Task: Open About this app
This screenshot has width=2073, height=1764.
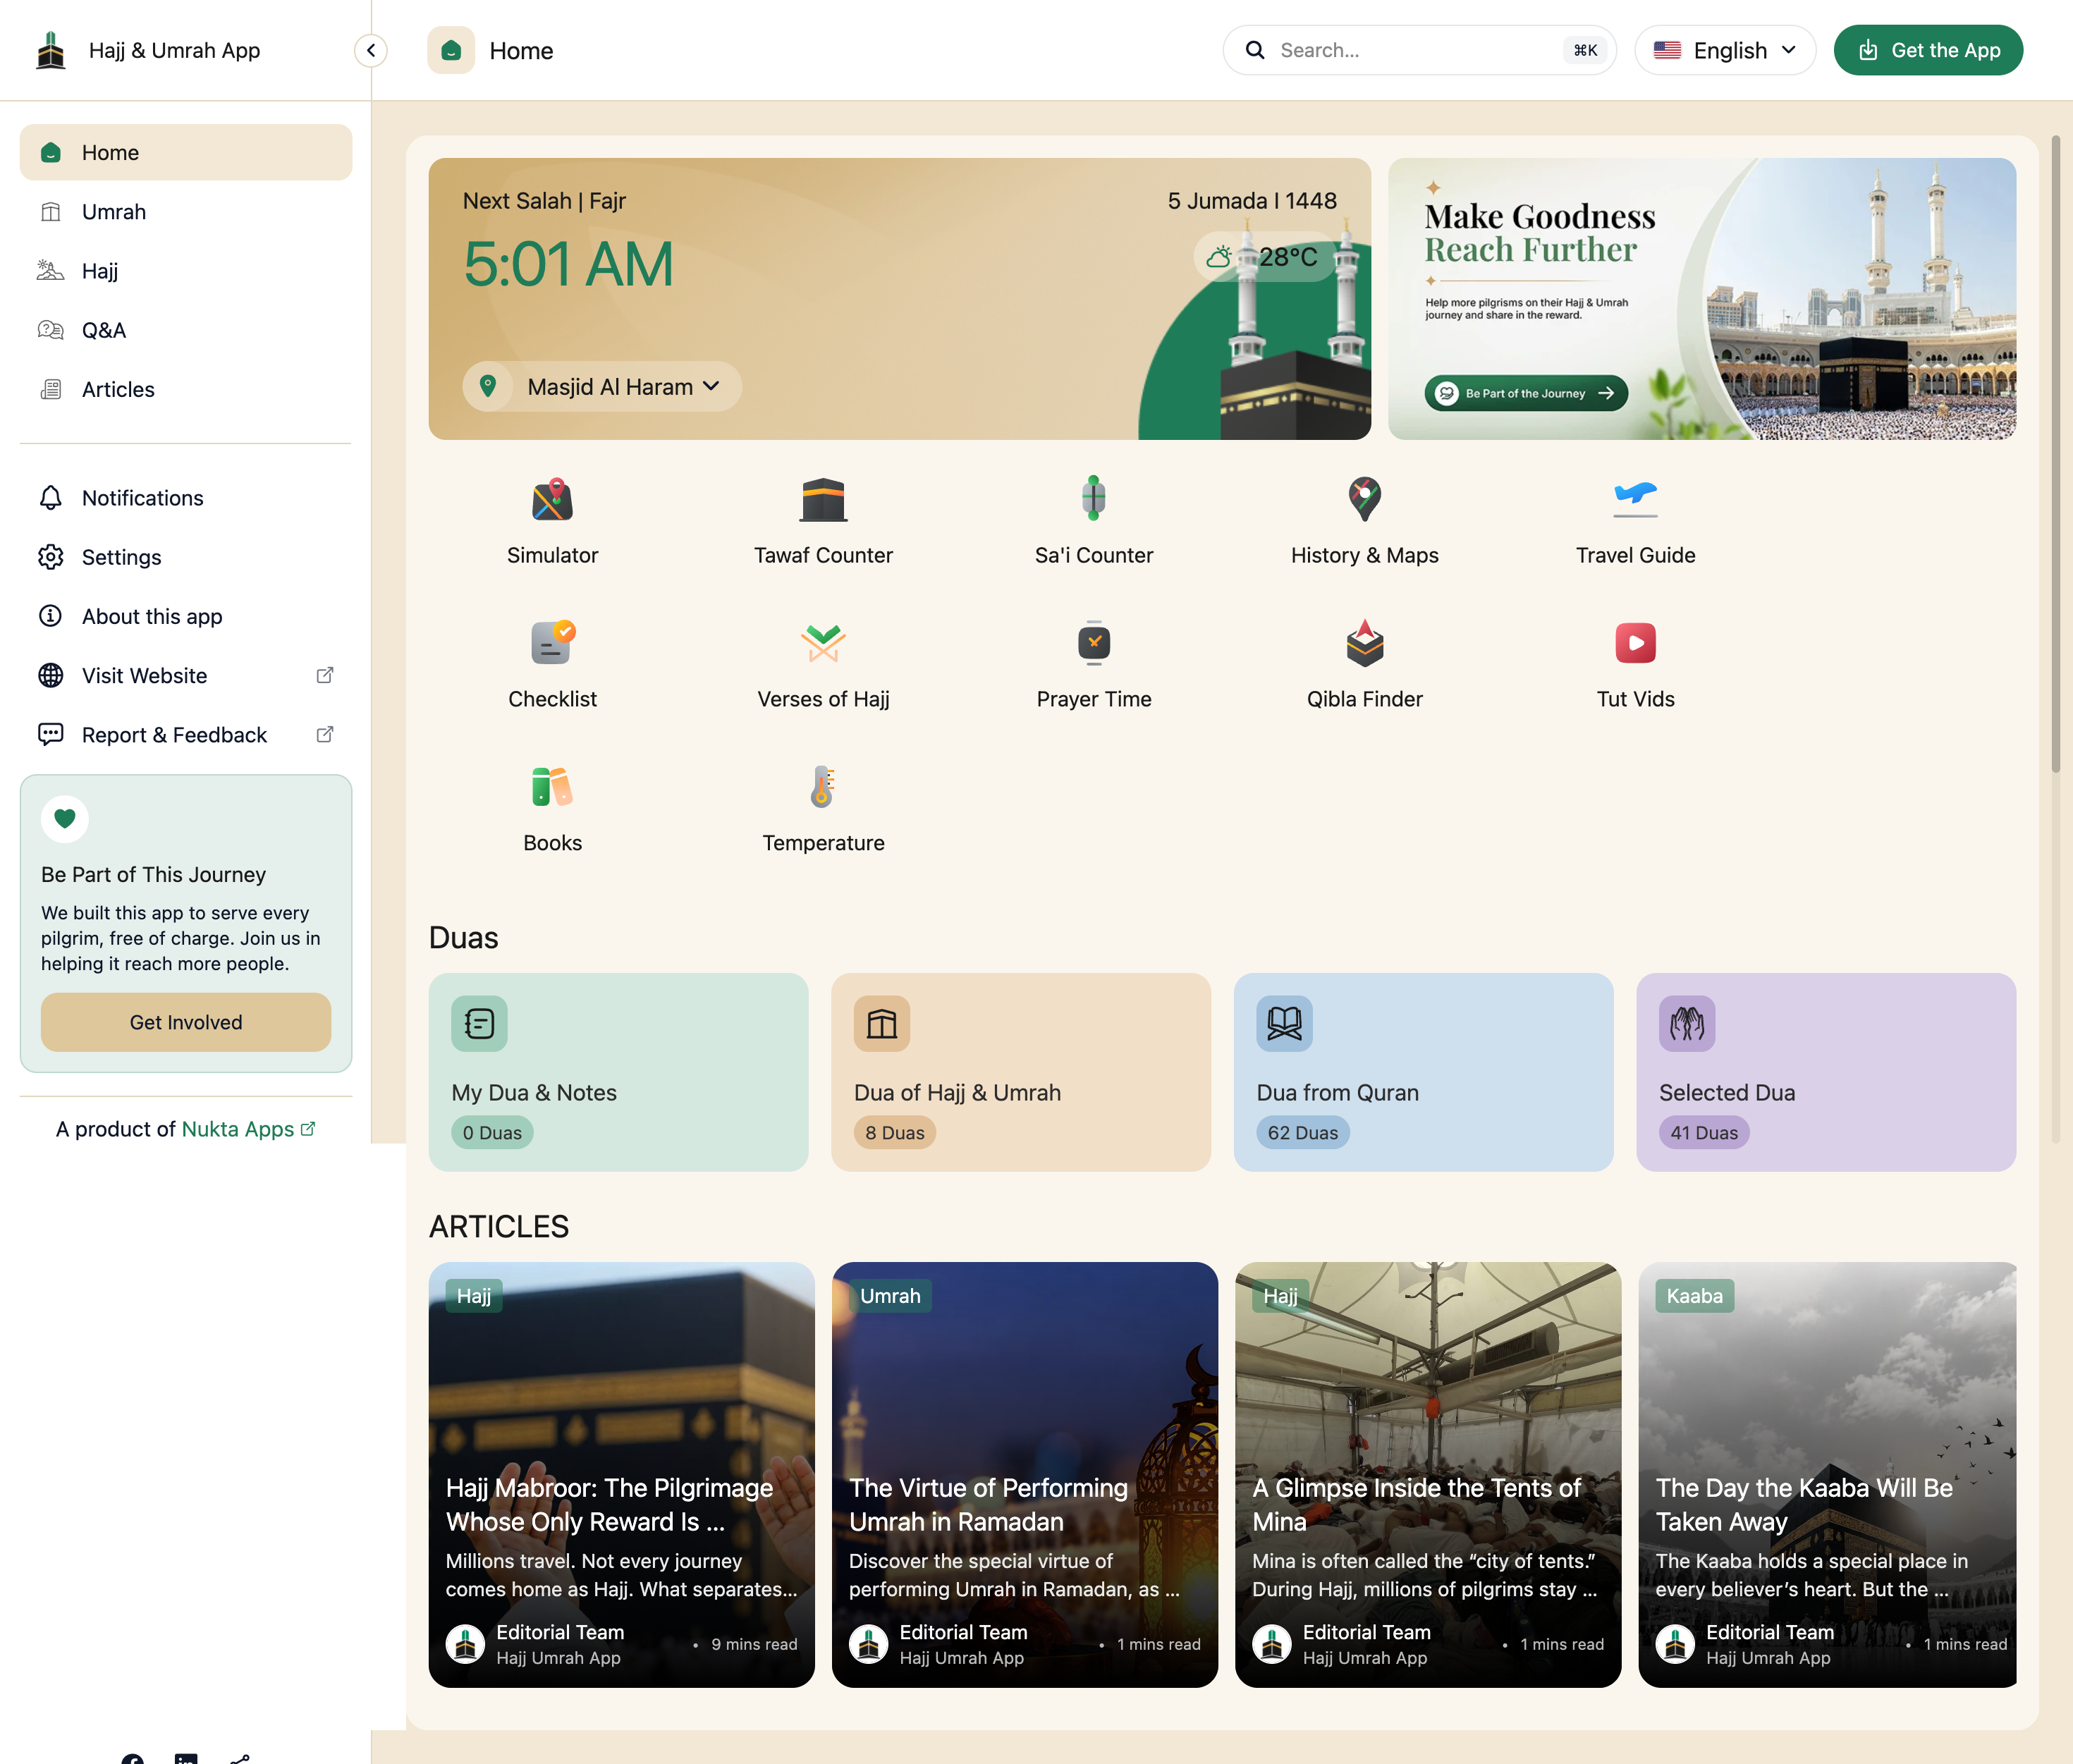Action: click(186, 616)
